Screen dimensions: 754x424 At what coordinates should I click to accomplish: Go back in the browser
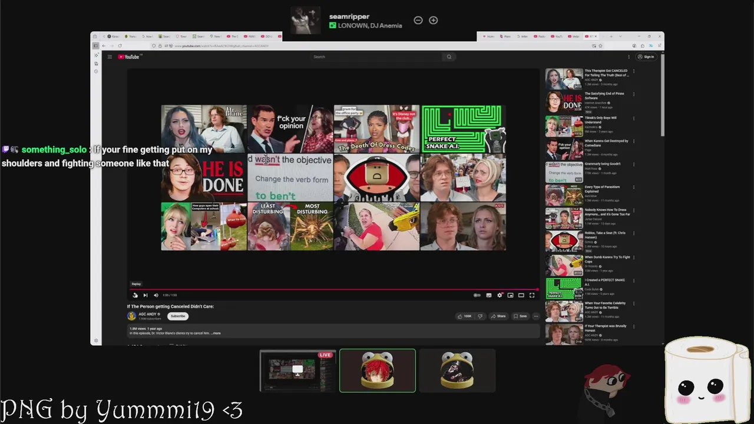coord(104,46)
